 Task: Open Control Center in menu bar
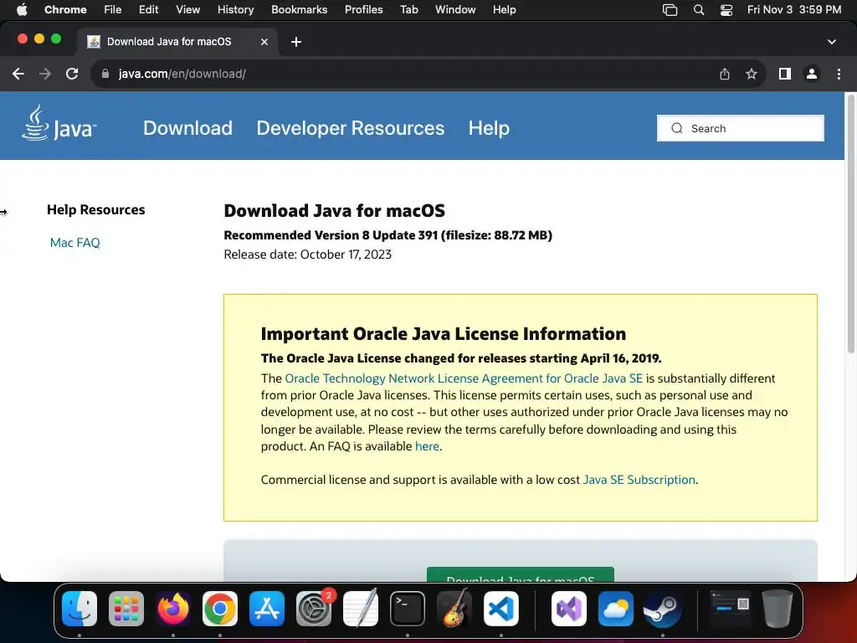pos(726,9)
